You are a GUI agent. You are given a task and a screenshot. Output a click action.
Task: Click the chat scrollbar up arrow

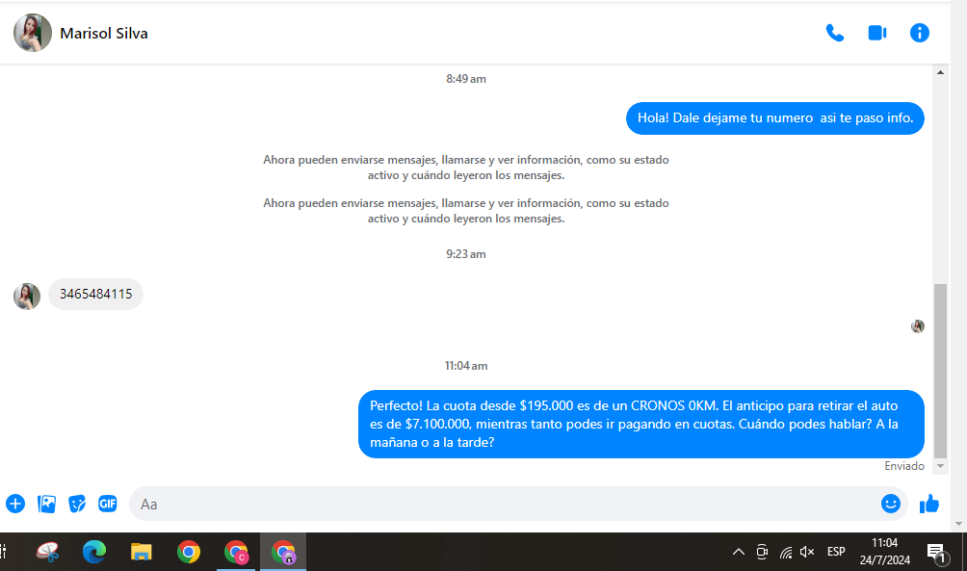[940, 73]
